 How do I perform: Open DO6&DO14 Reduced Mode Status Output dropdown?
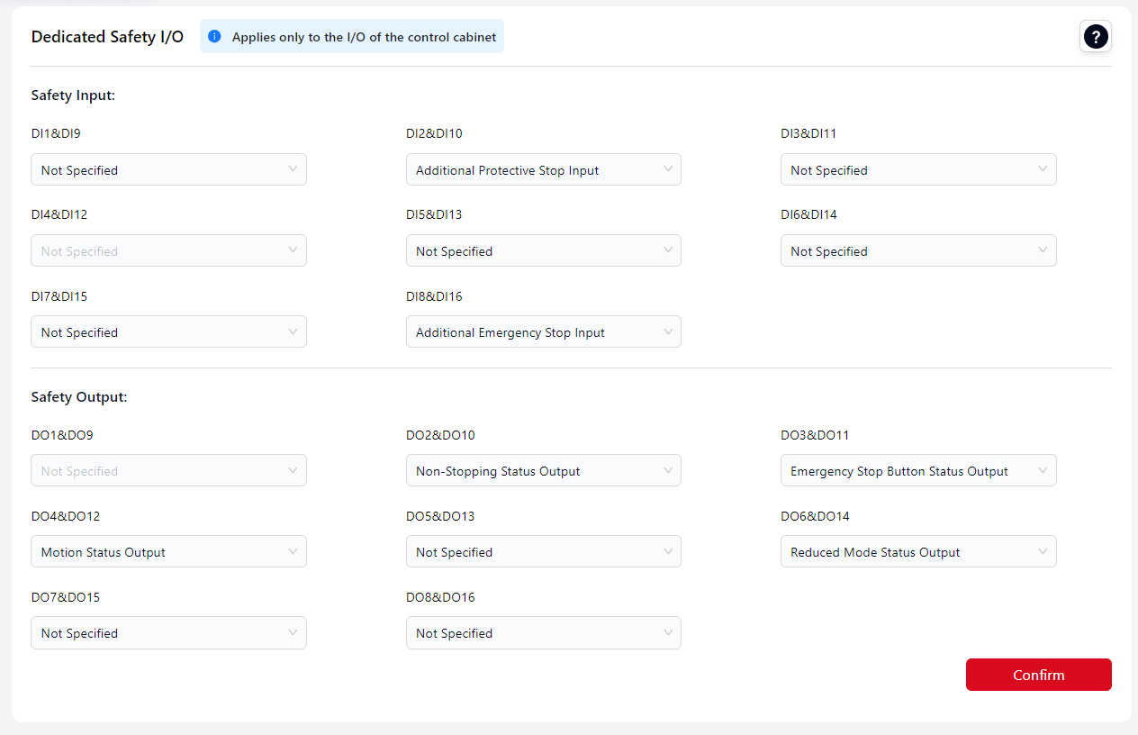(x=917, y=551)
